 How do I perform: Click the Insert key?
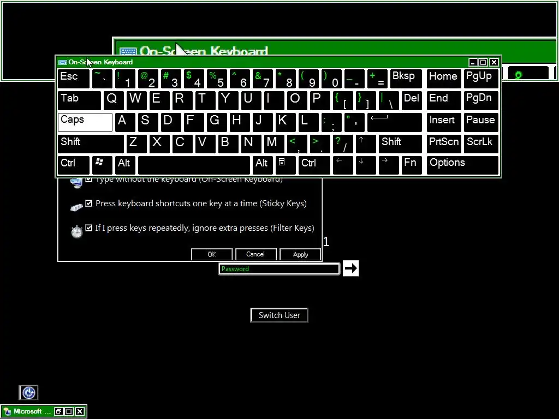(444, 122)
